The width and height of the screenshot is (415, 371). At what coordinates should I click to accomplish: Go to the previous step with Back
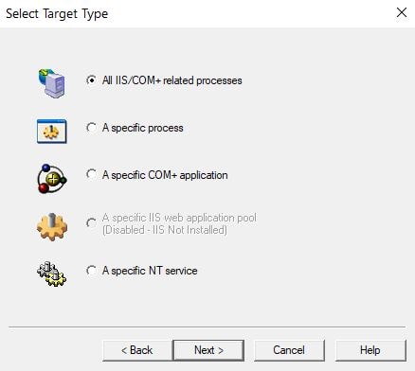pyautogui.click(x=137, y=350)
